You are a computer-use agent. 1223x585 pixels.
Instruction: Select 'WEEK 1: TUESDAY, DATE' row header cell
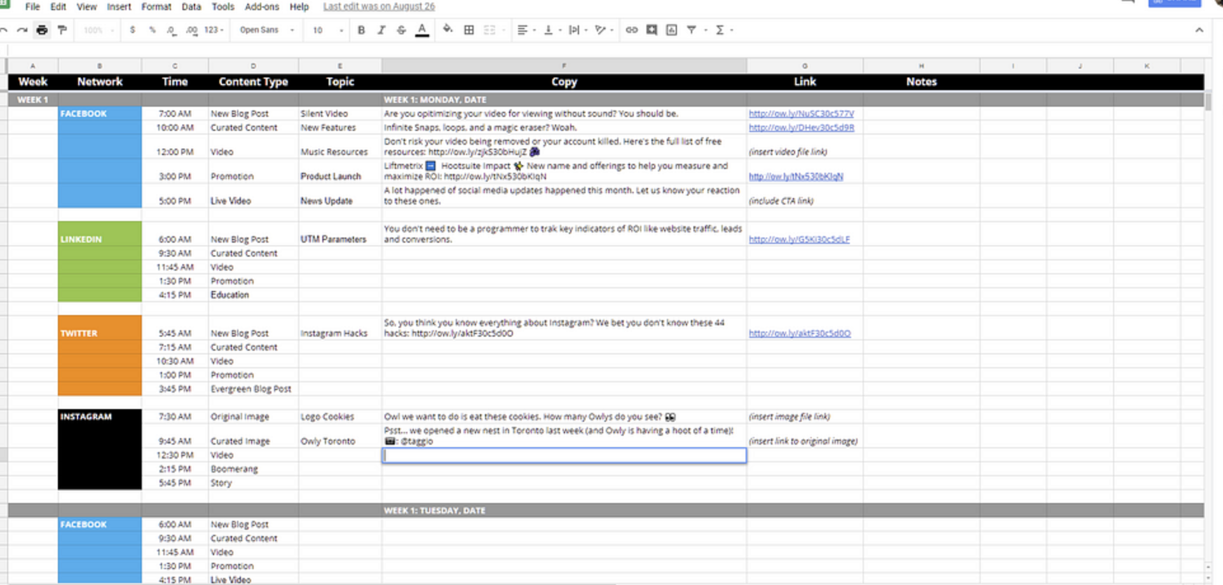(564, 511)
